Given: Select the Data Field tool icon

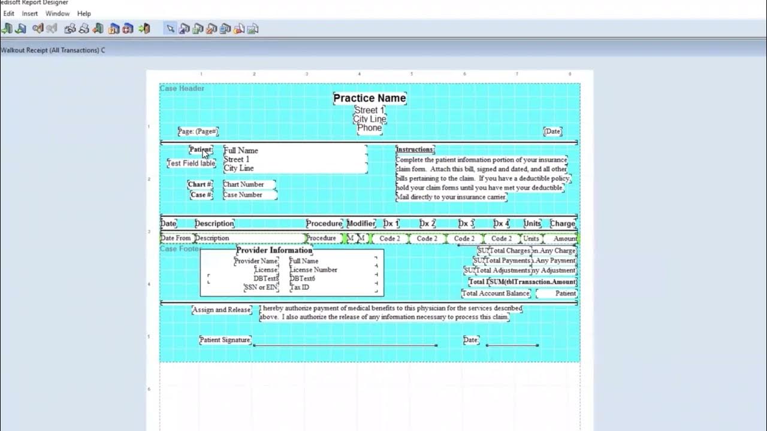Looking at the screenshot, I should click(198, 28).
